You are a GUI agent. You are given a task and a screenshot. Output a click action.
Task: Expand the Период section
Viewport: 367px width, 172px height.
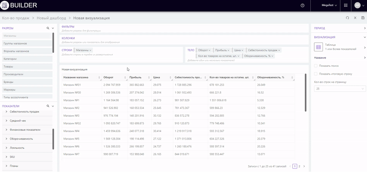pyautogui.click(x=364, y=28)
